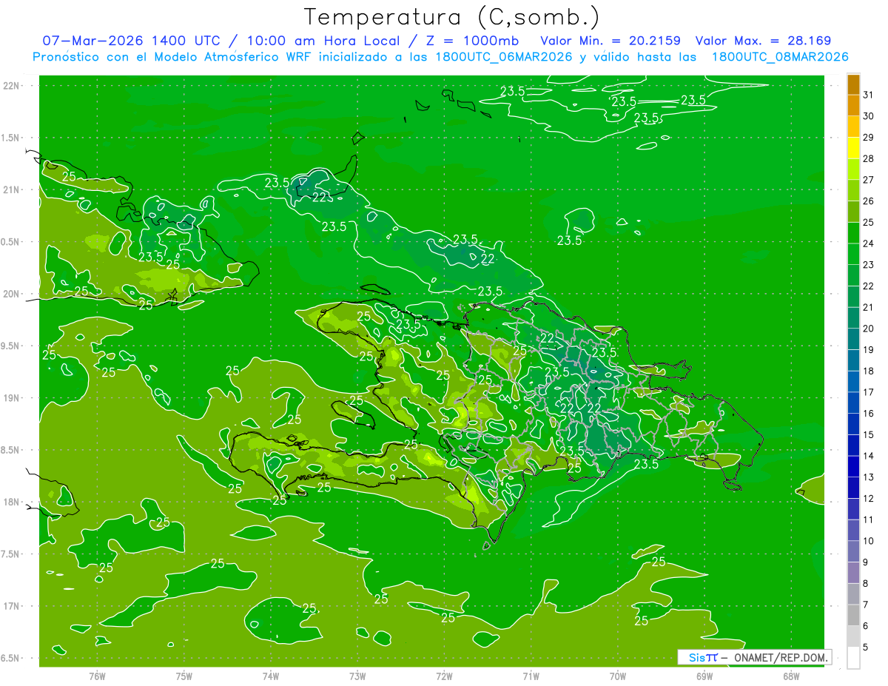Click the "12" label on the colour scale
Viewport: 888px width, 686px height.
[869, 499]
